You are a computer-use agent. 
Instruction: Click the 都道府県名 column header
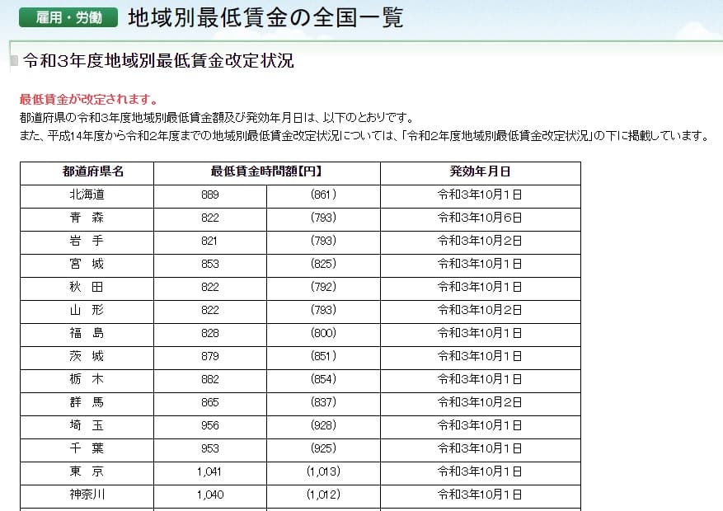(x=93, y=171)
